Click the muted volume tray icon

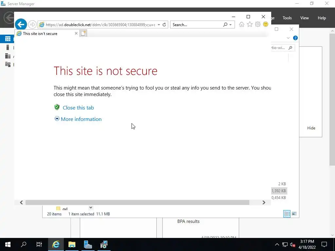292,244
